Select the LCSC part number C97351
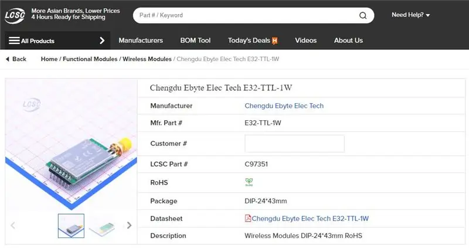Viewport: 469px width, 248px height. (x=256, y=164)
